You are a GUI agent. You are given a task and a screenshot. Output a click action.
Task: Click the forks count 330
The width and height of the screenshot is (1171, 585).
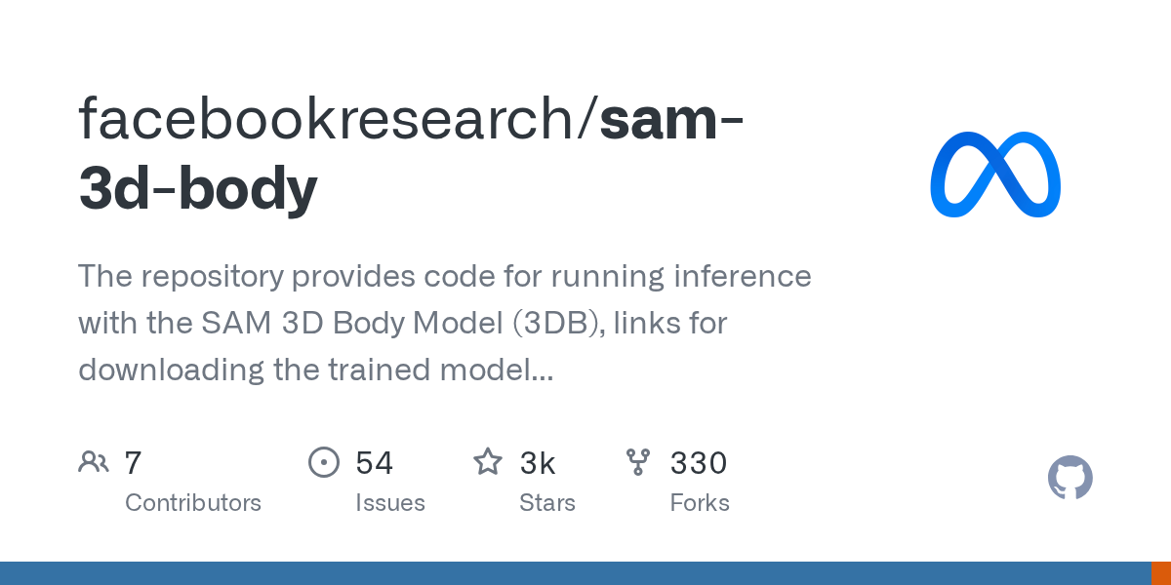click(699, 463)
